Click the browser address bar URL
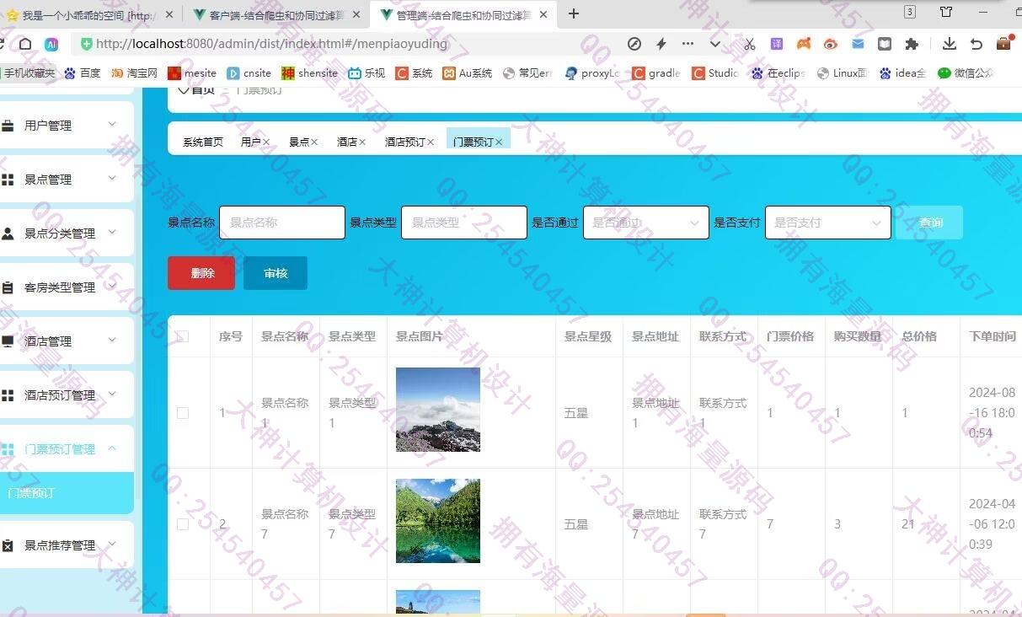1022x617 pixels. (271, 44)
